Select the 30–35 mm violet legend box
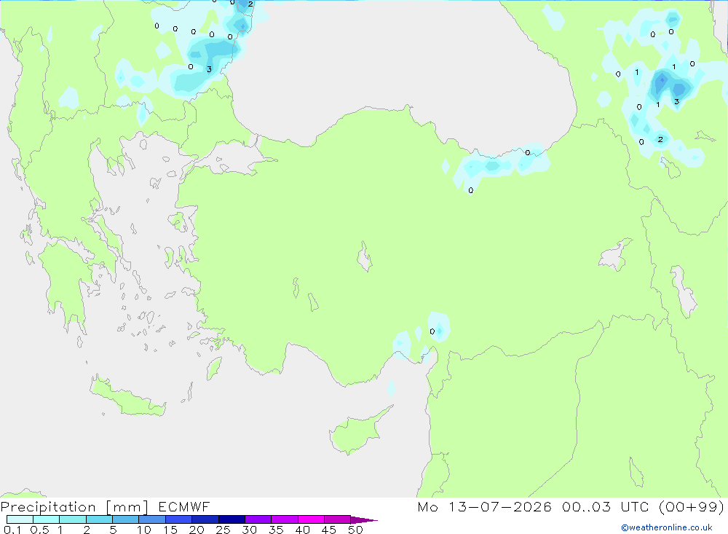The image size is (728, 534). 258,519
